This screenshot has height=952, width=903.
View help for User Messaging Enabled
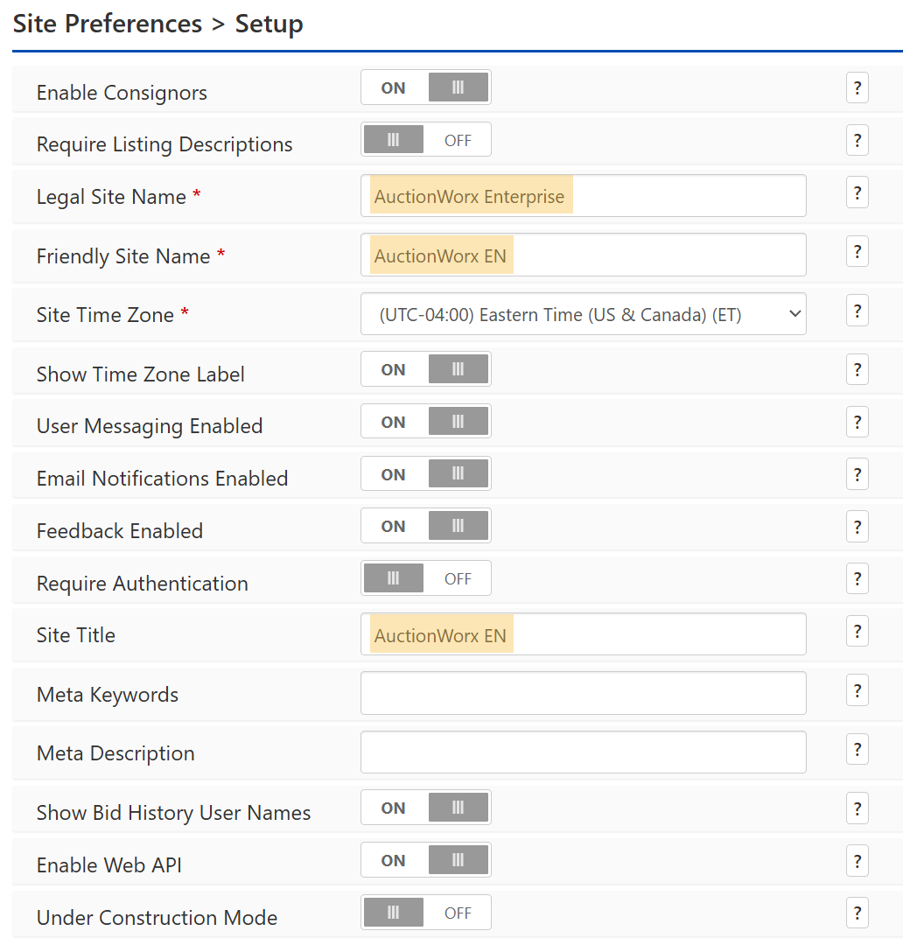pos(857,422)
